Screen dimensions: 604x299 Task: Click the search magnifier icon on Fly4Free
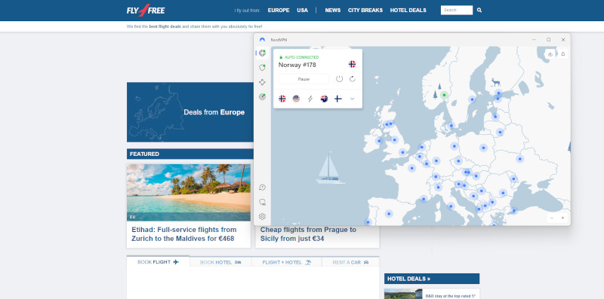[479, 11]
